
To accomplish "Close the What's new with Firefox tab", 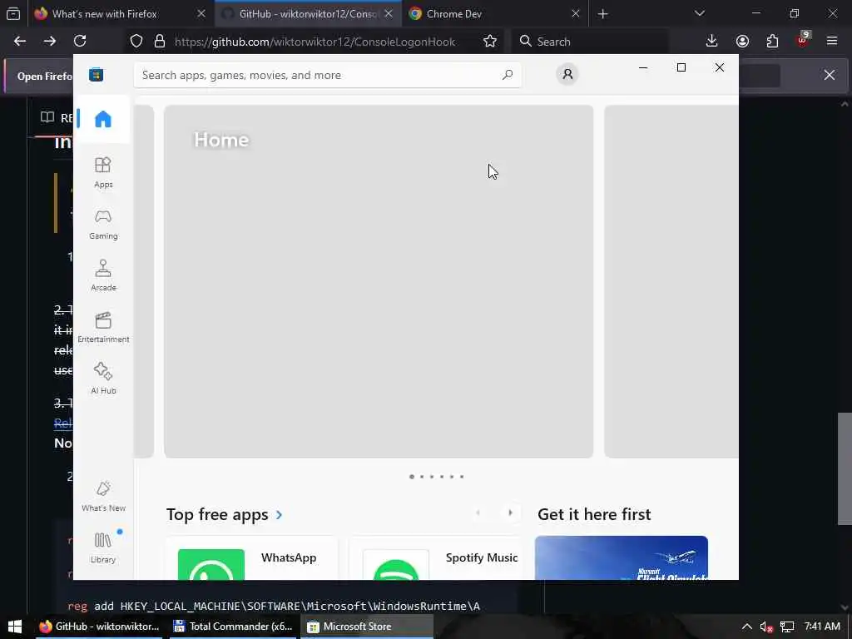I will [201, 13].
